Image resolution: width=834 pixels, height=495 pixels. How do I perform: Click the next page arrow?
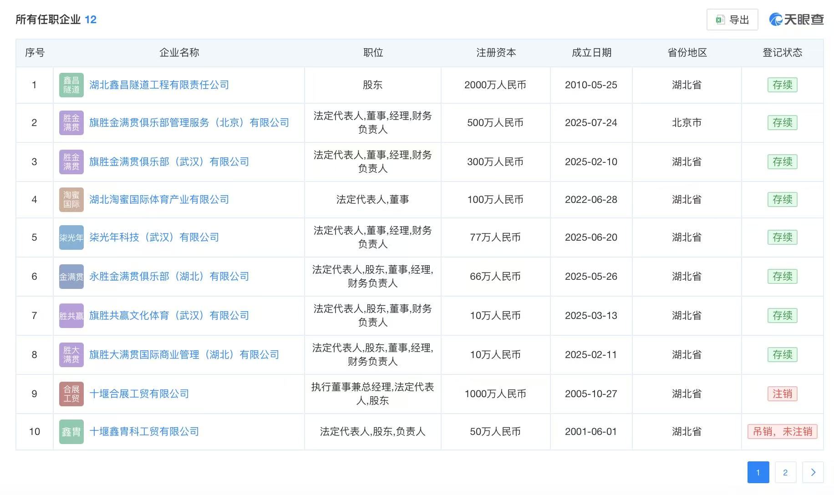[x=813, y=472]
